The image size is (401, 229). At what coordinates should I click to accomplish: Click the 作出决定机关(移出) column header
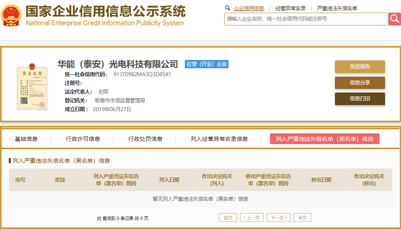tap(369, 180)
